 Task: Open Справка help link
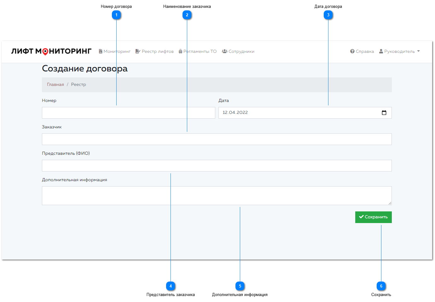[x=362, y=51]
